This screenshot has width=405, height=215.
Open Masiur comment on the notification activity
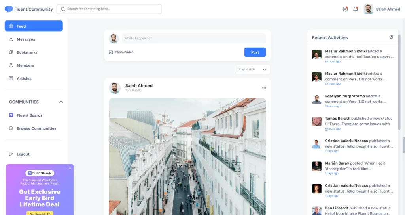click(x=352, y=56)
